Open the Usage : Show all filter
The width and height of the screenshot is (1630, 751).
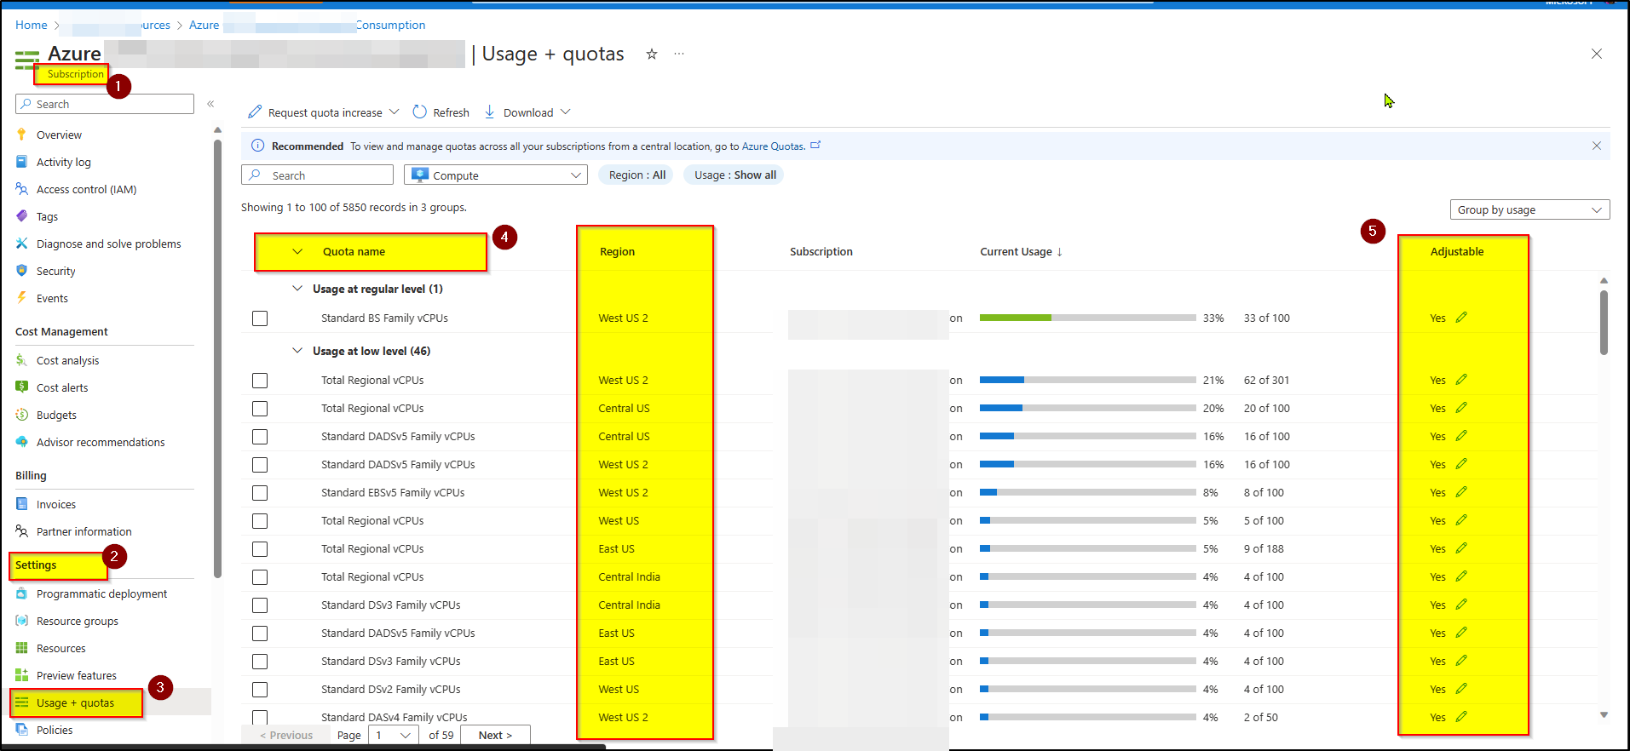[x=734, y=175]
